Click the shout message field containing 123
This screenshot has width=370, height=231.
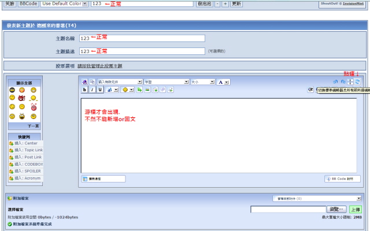click(142, 3)
